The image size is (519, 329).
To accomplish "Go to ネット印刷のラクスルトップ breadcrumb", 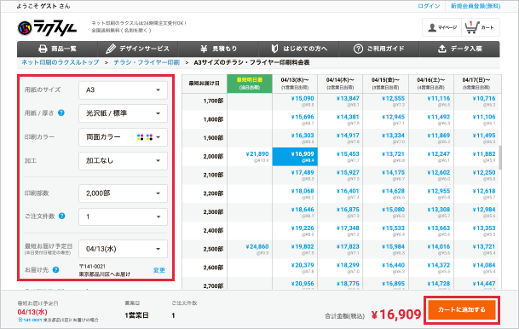I will click(61, 62).
